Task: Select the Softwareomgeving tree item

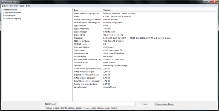Action: [x=13, y=19]
